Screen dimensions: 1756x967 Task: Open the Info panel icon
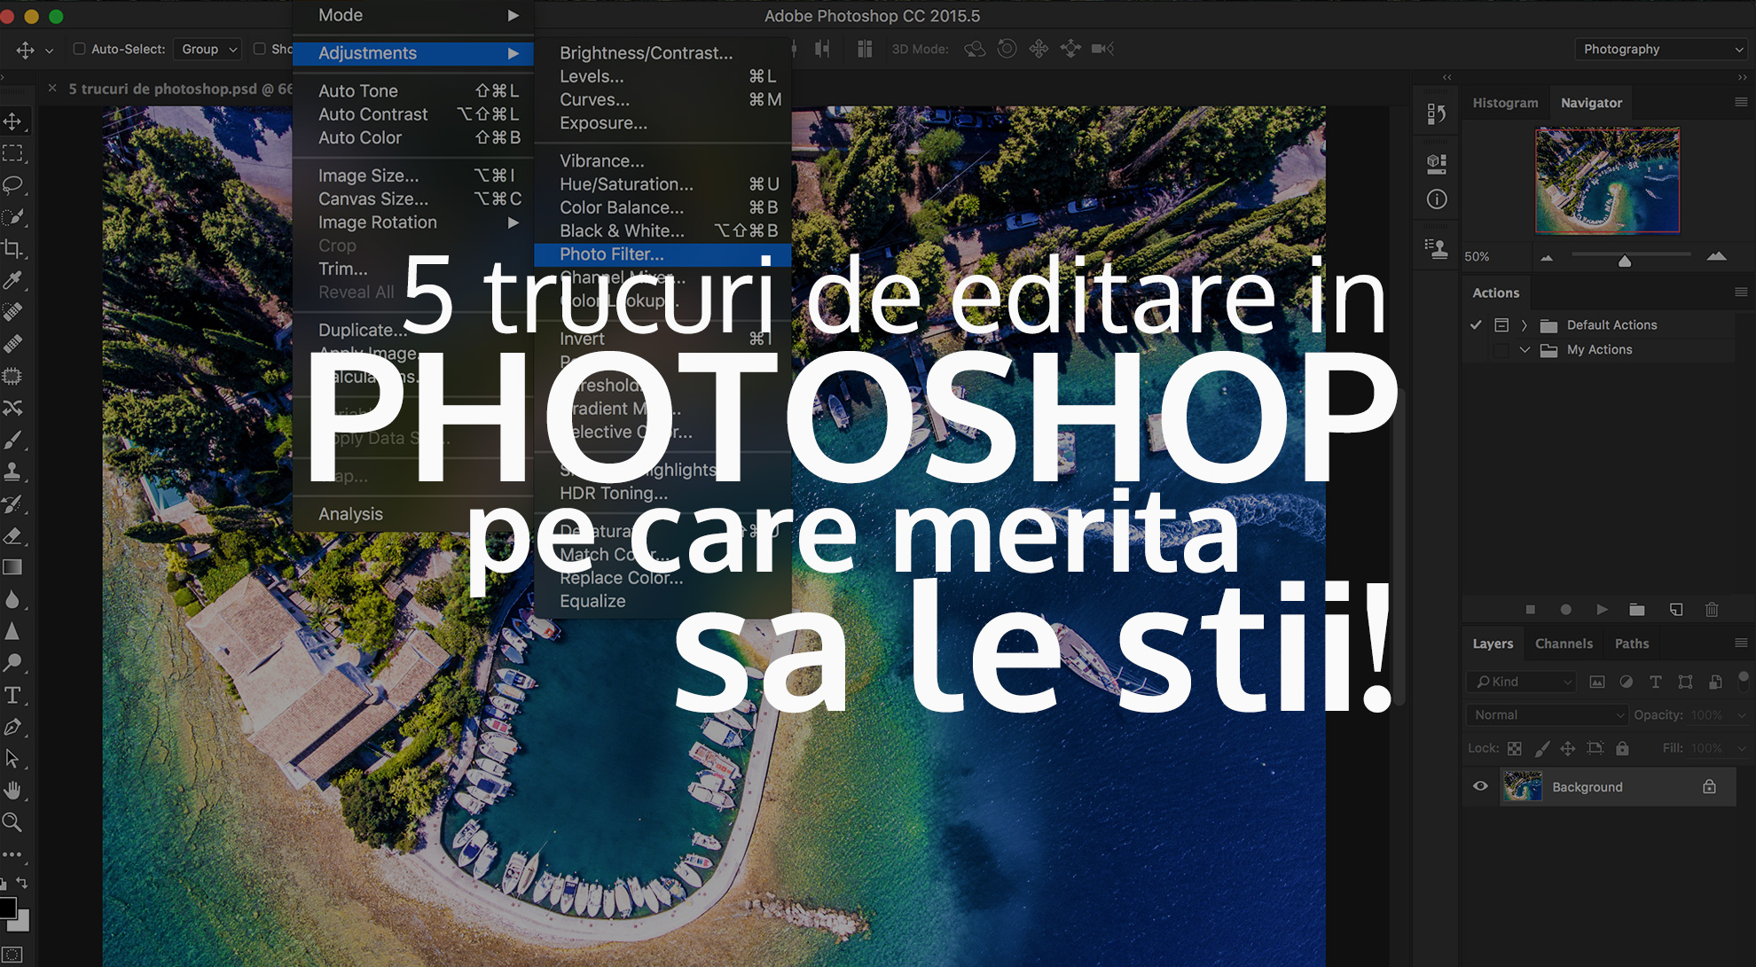click(1437, 199)
